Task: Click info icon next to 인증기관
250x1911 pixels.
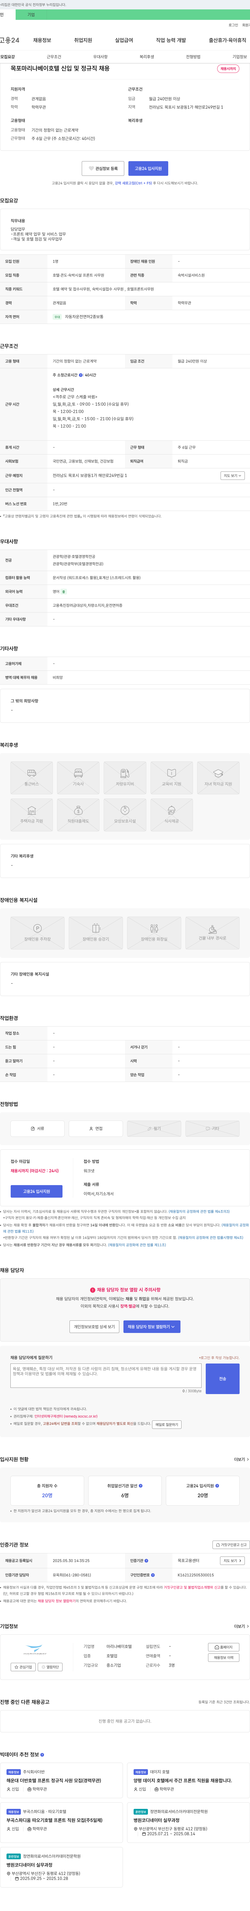Action: [146, 1560]
